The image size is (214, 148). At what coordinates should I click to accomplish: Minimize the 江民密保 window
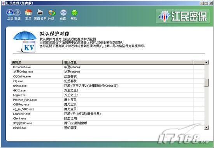202,3
